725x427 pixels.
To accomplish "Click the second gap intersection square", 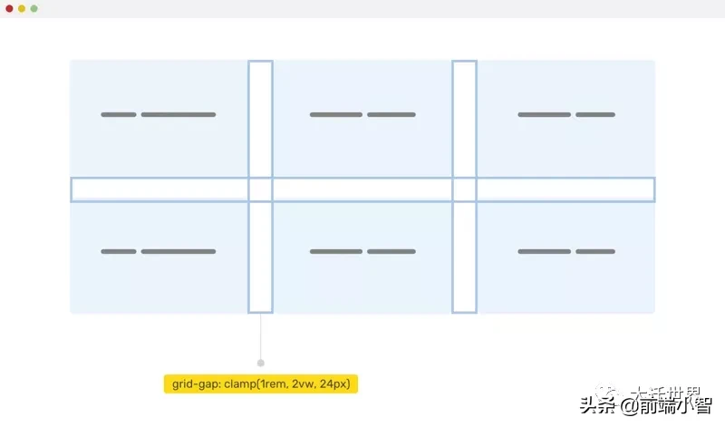I will point(464,189).
